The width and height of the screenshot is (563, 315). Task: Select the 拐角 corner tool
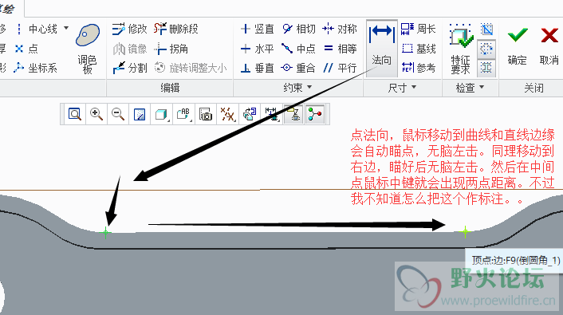point(171,49)
